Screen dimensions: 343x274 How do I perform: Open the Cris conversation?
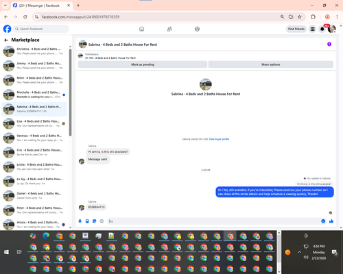[34, 152]
